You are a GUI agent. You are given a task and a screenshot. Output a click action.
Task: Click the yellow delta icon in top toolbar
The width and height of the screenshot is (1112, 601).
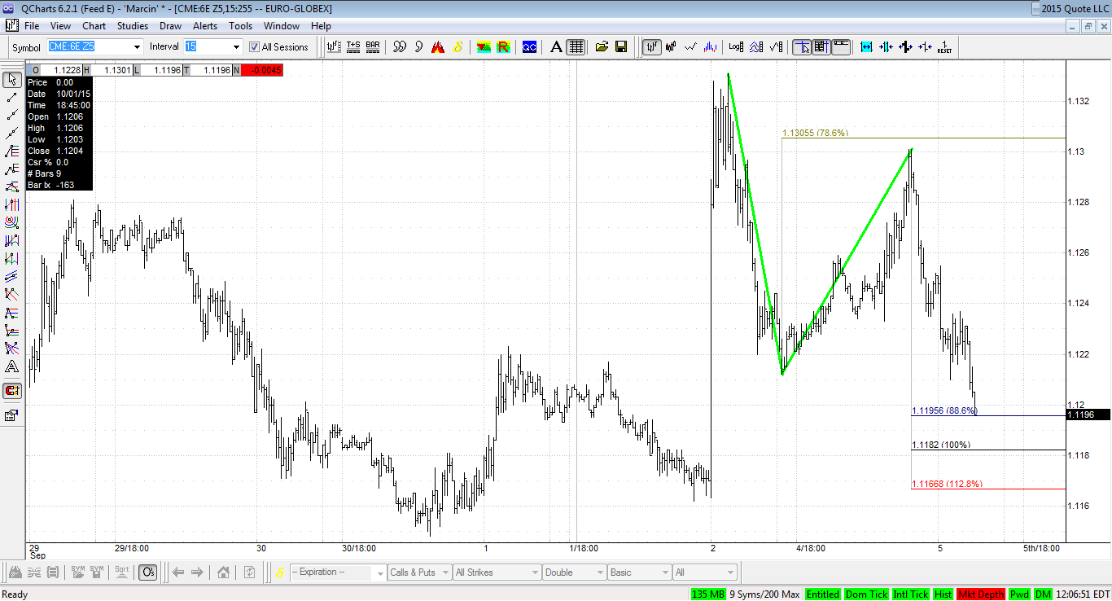(x=458, y=46)
